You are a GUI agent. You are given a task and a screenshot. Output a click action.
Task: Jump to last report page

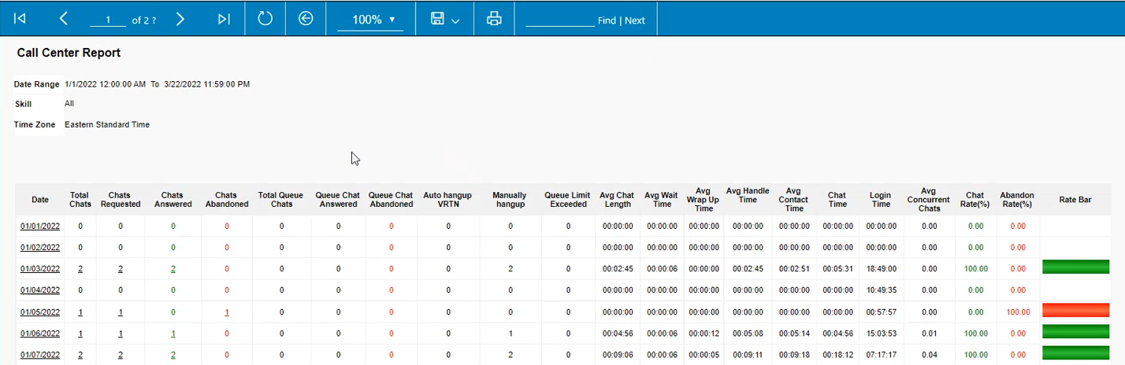click(x=224, y=19)
